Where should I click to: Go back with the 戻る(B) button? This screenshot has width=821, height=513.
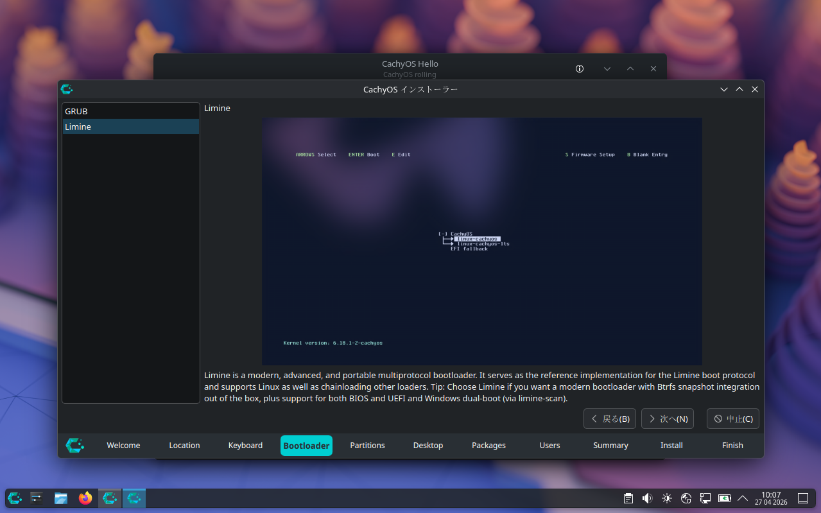point(610,419)
